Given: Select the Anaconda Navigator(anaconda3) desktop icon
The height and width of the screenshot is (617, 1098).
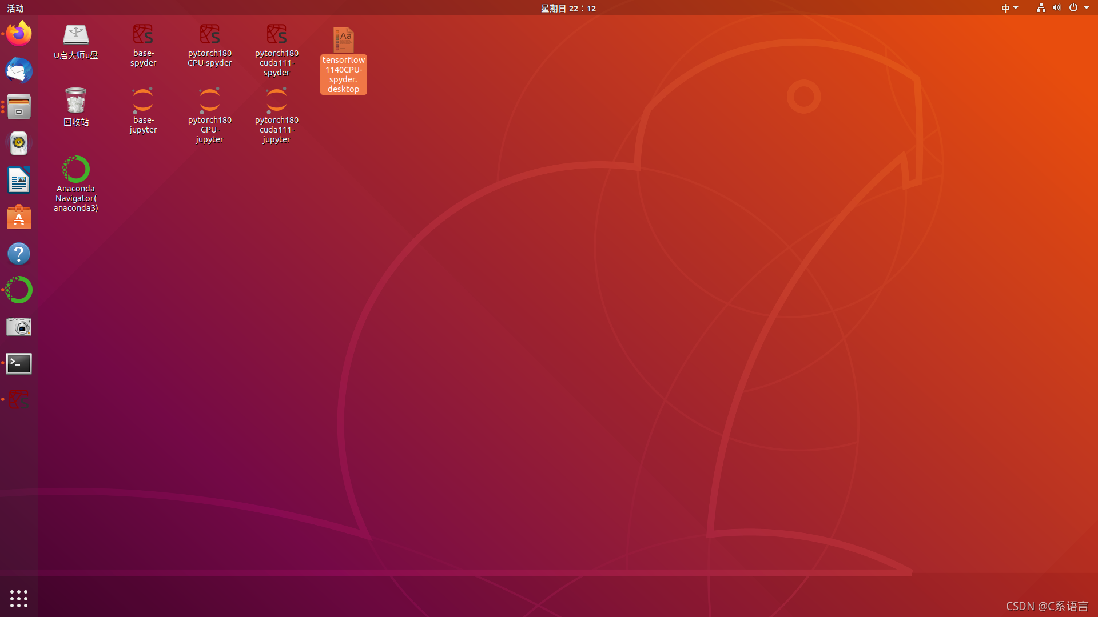Looking at the screenshot, I should 75,183.
